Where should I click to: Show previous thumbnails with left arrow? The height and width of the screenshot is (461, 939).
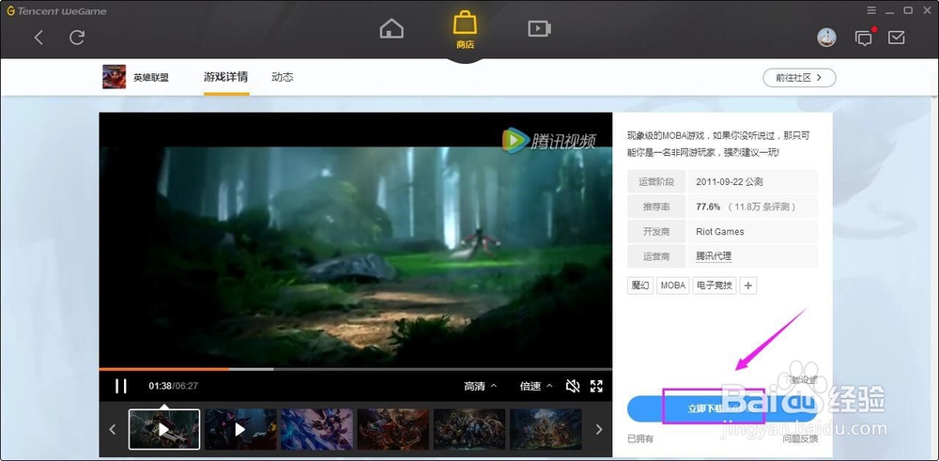[x=112, y=429]
